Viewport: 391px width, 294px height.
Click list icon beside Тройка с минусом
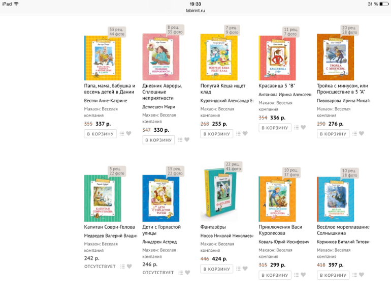[x=354, y=134]
